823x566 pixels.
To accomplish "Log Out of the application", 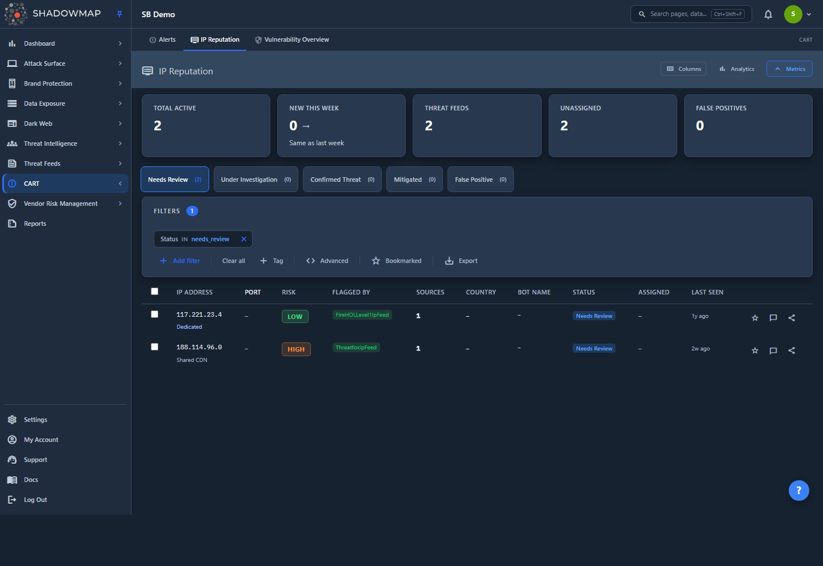I will tap(64, 500).
